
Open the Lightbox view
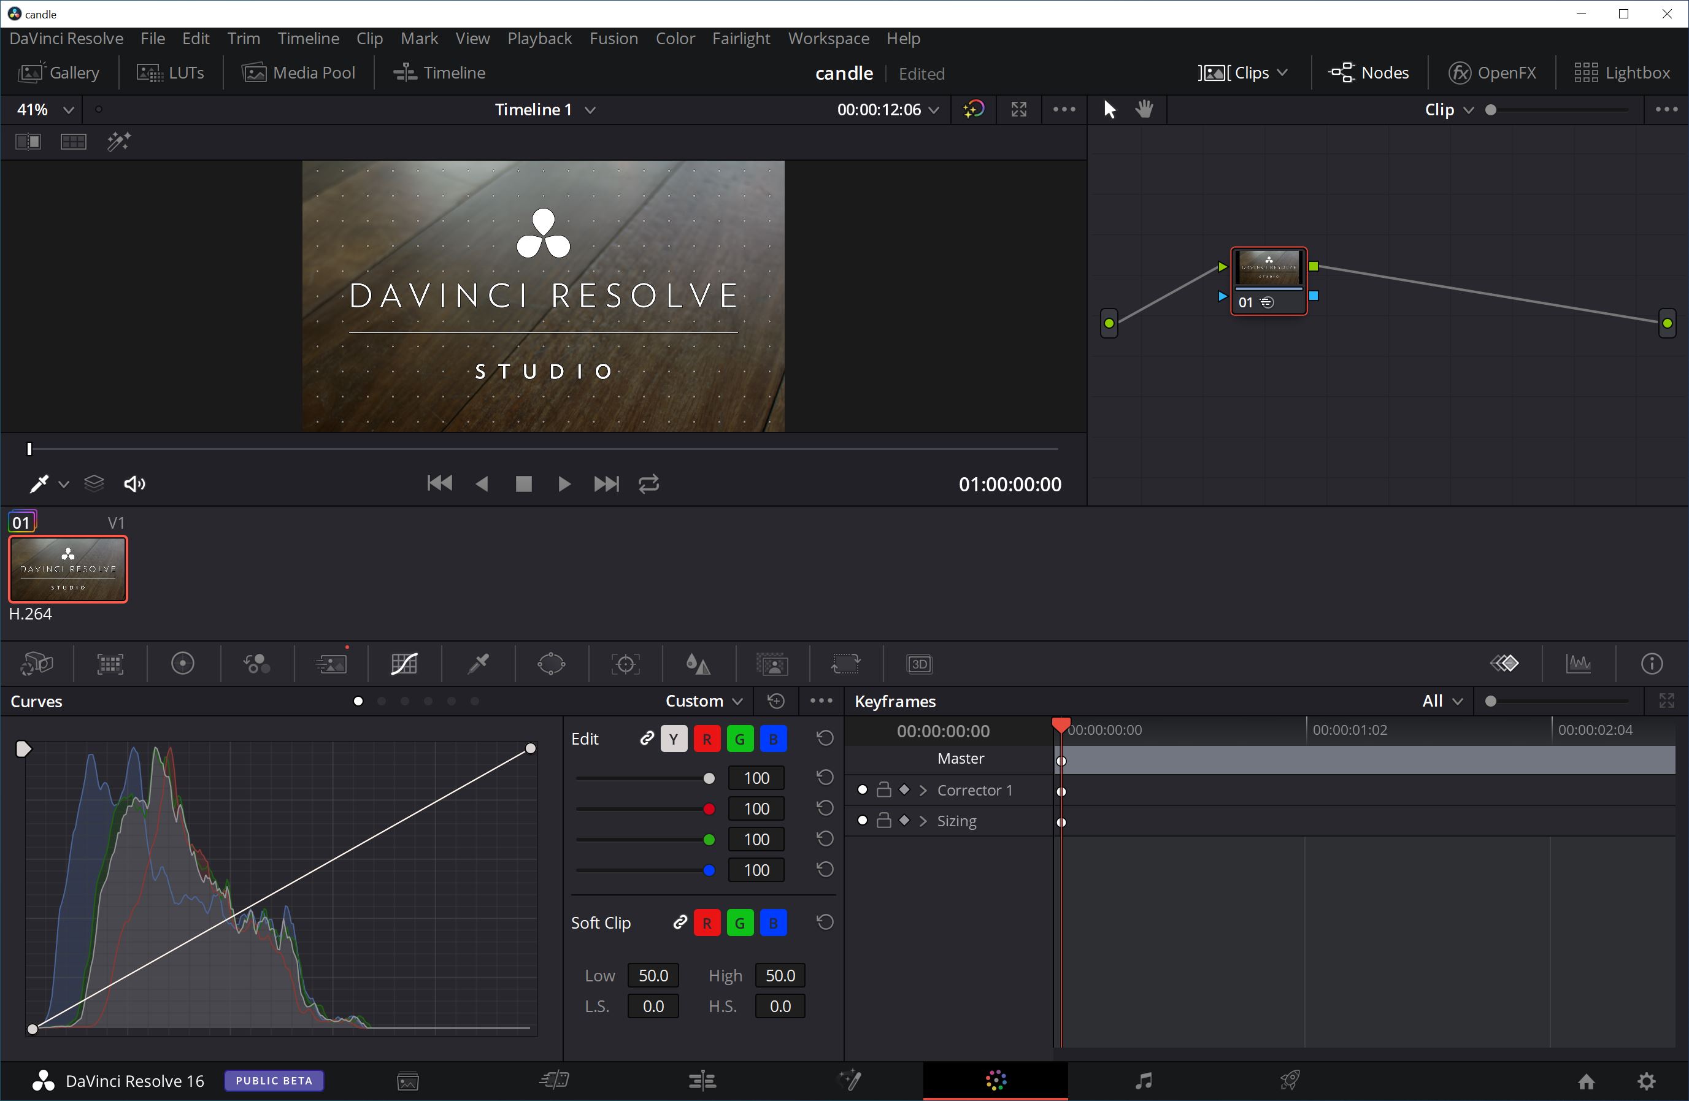click(1622, 72)
